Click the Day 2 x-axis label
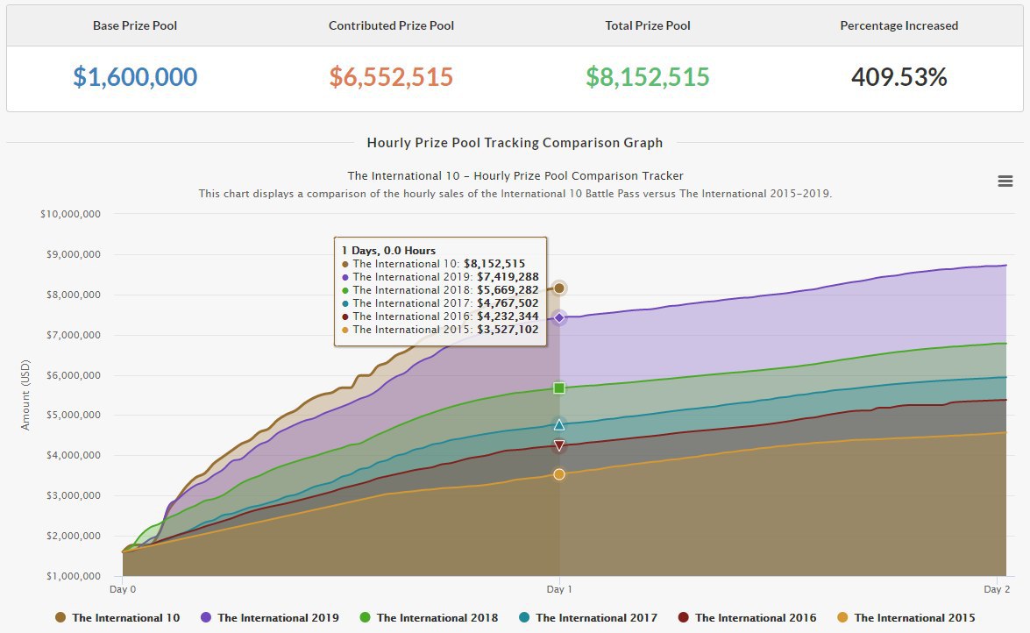The width and height of the screenshot is (1030, 633). pos(997,589)
